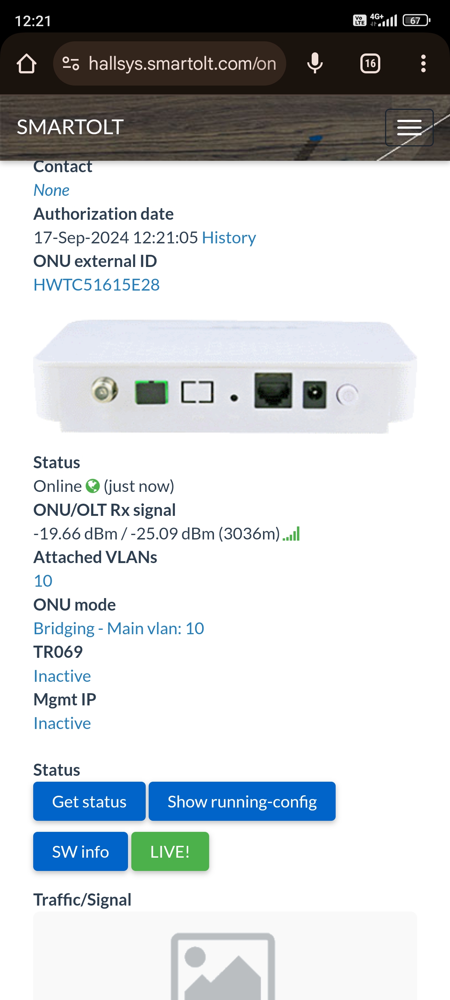
Task: Click ONU external ID HWTC51615E28
Action: click(x=97, y=285)
